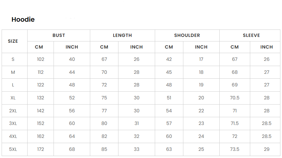Click bust value 102 for size S
The width and height of the screenshot is (282, 158).
[41, 59]
